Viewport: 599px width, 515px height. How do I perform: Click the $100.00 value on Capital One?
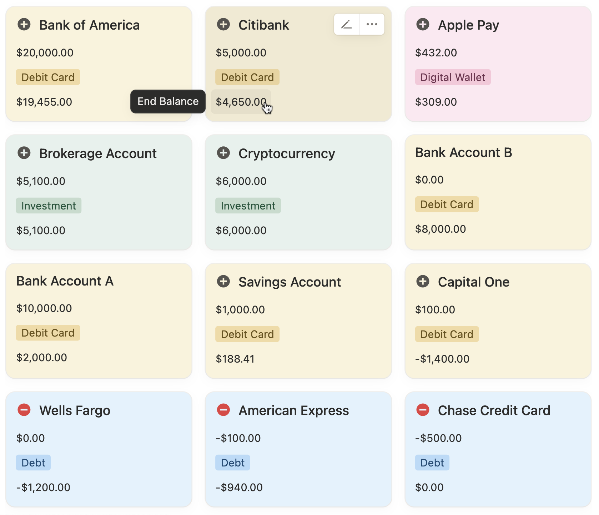pyautogui.click(x=435, y=310)
